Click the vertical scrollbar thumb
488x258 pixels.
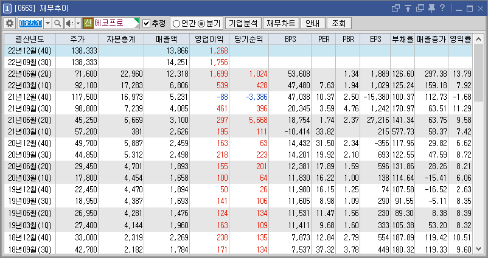479,72
